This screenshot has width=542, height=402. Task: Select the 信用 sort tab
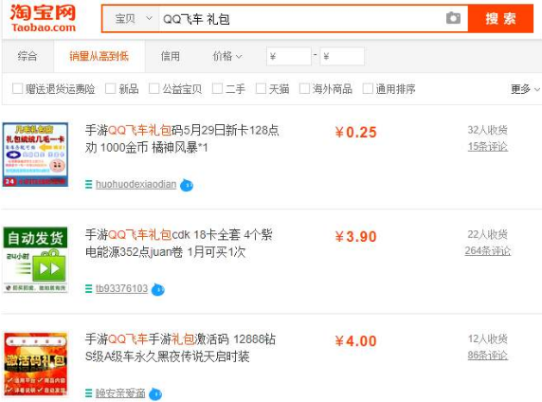click(x=170, y=56)
